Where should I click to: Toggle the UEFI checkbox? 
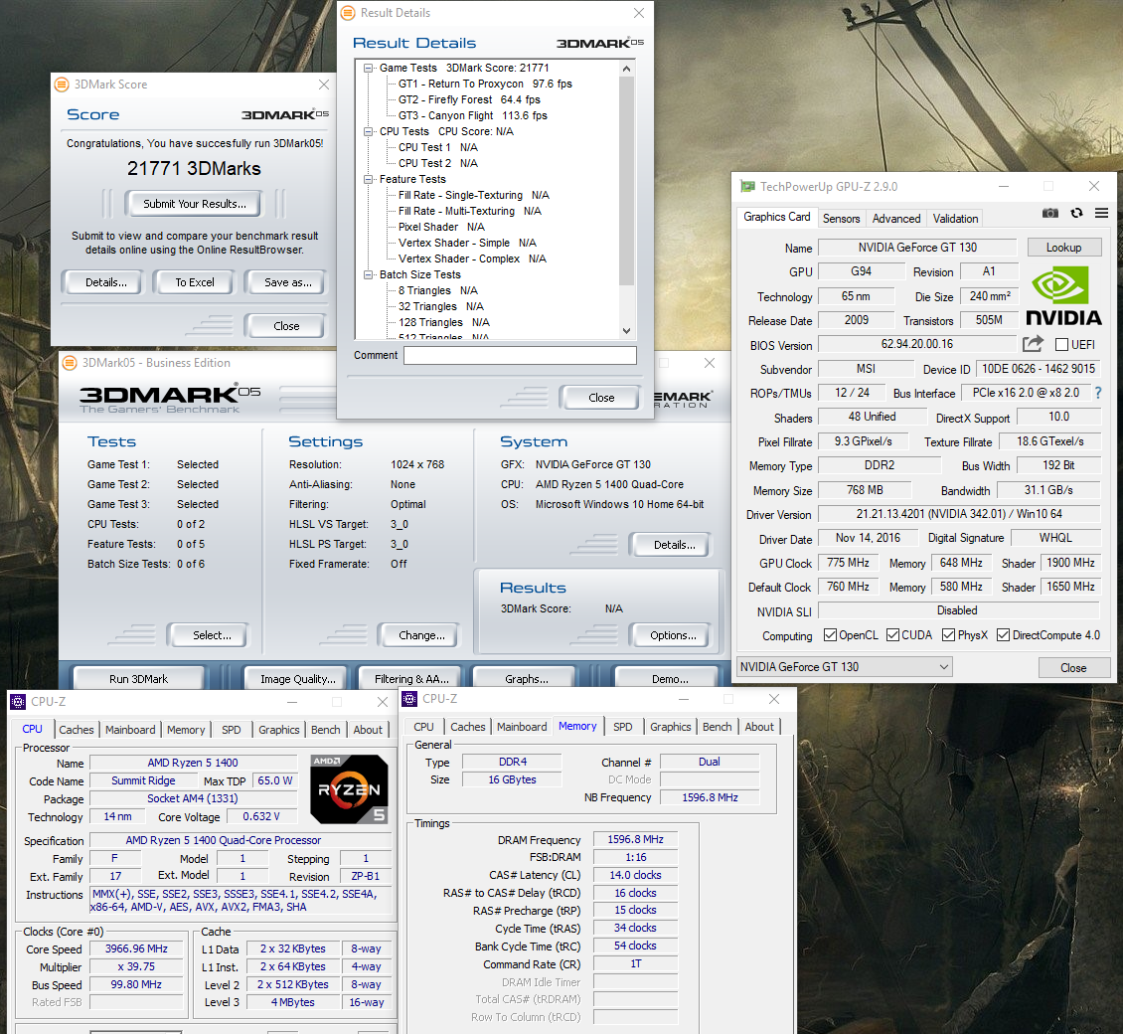point(1061,345)
